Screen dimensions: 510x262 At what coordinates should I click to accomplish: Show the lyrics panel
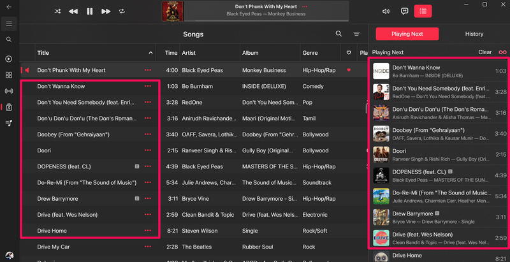pos(404,11)
